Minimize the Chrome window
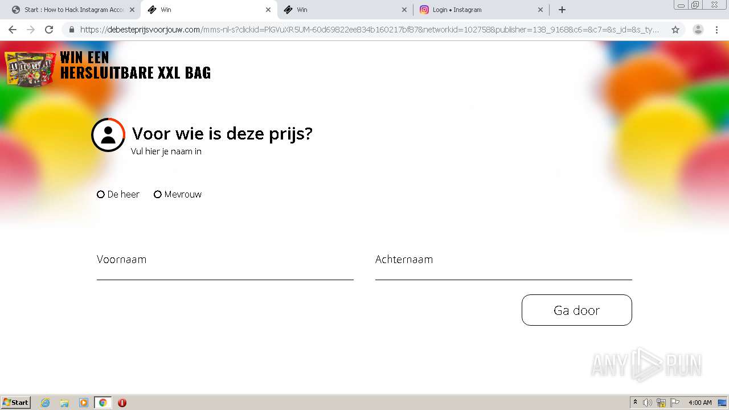The image size is (729, 410). (681, 5)
